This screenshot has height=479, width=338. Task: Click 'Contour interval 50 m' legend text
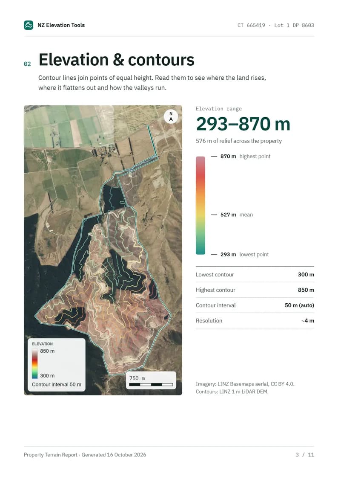(x=56, y=385)
